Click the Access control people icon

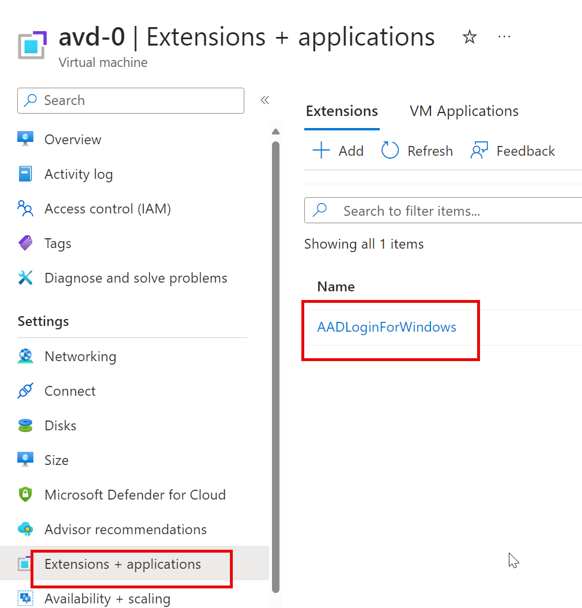click(x=25, y=208)
